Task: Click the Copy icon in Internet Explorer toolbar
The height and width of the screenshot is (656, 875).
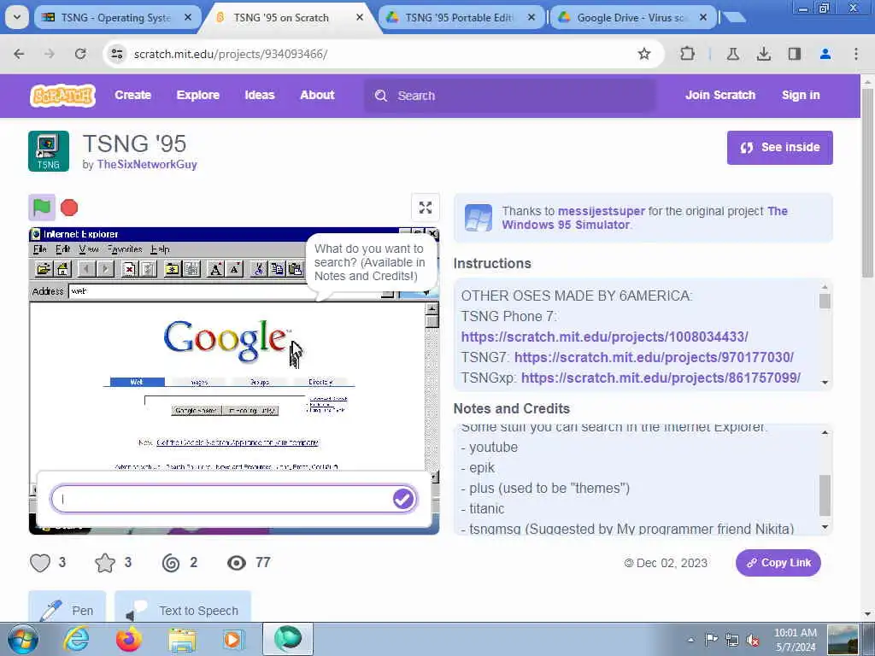Action: coord(278,269)
